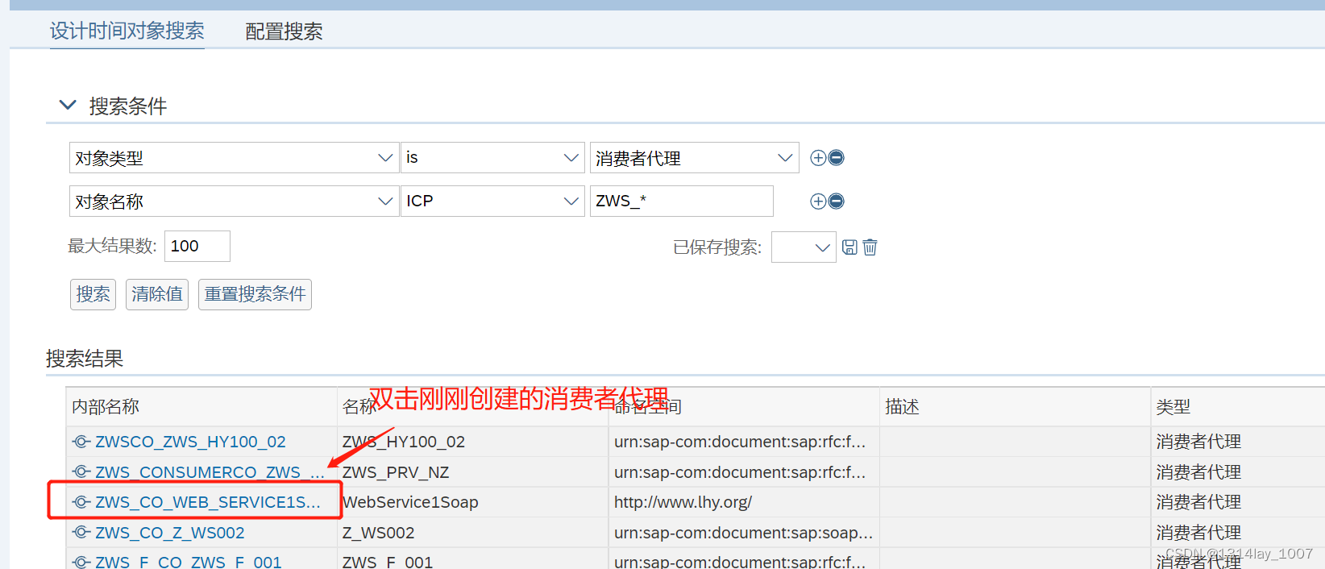This screenshot has width=1325, height=569.
Task: Click the urn:sap-com:document:sap:soap... cell
Action: [743, 533]
